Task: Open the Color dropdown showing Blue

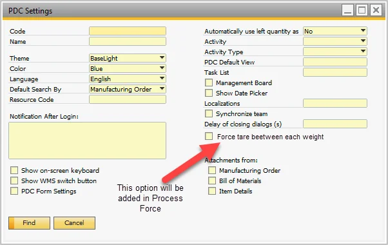Action: pyautogui.click(x=128, y=68)
